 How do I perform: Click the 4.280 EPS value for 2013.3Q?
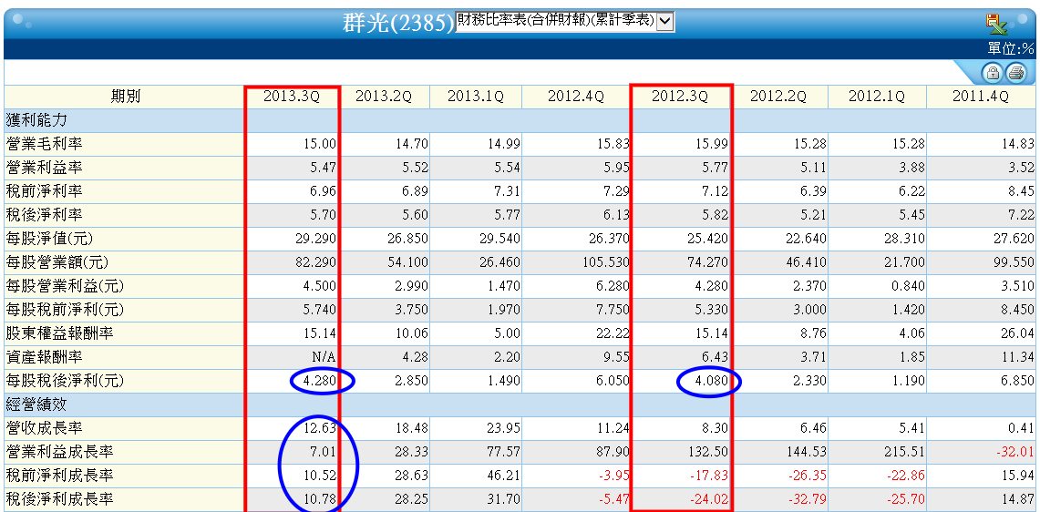(318, 382)
